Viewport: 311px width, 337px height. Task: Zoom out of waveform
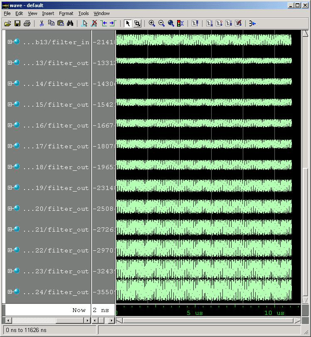tap(161, 23)
